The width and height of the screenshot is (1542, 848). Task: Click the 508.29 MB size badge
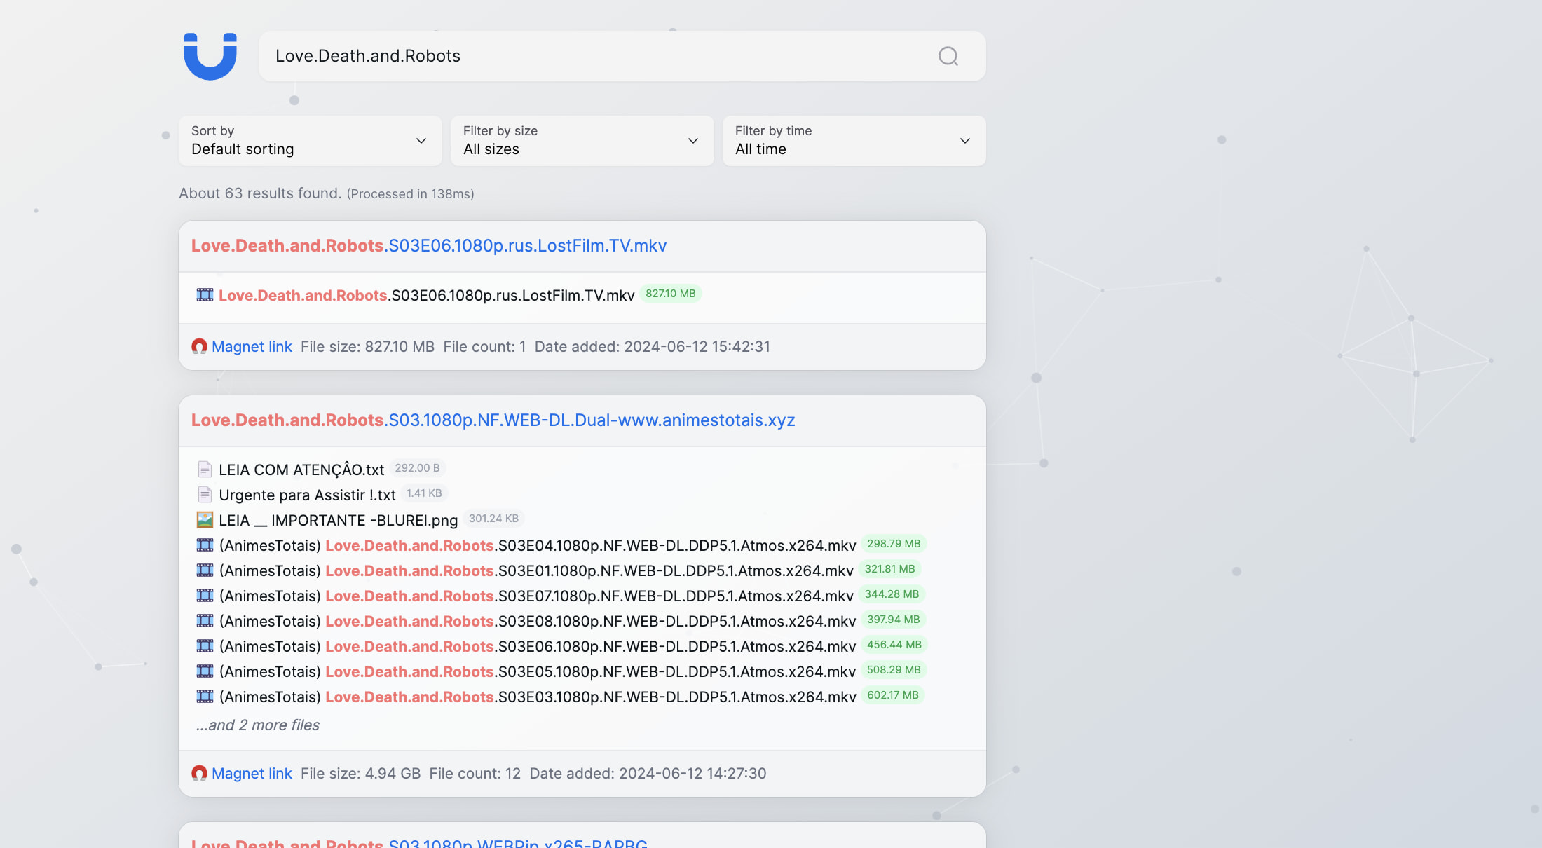point(894,670)
